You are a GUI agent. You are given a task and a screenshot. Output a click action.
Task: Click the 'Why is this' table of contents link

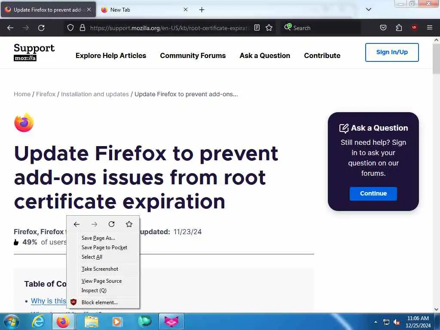pyautogui.click(x=49, y=301)
